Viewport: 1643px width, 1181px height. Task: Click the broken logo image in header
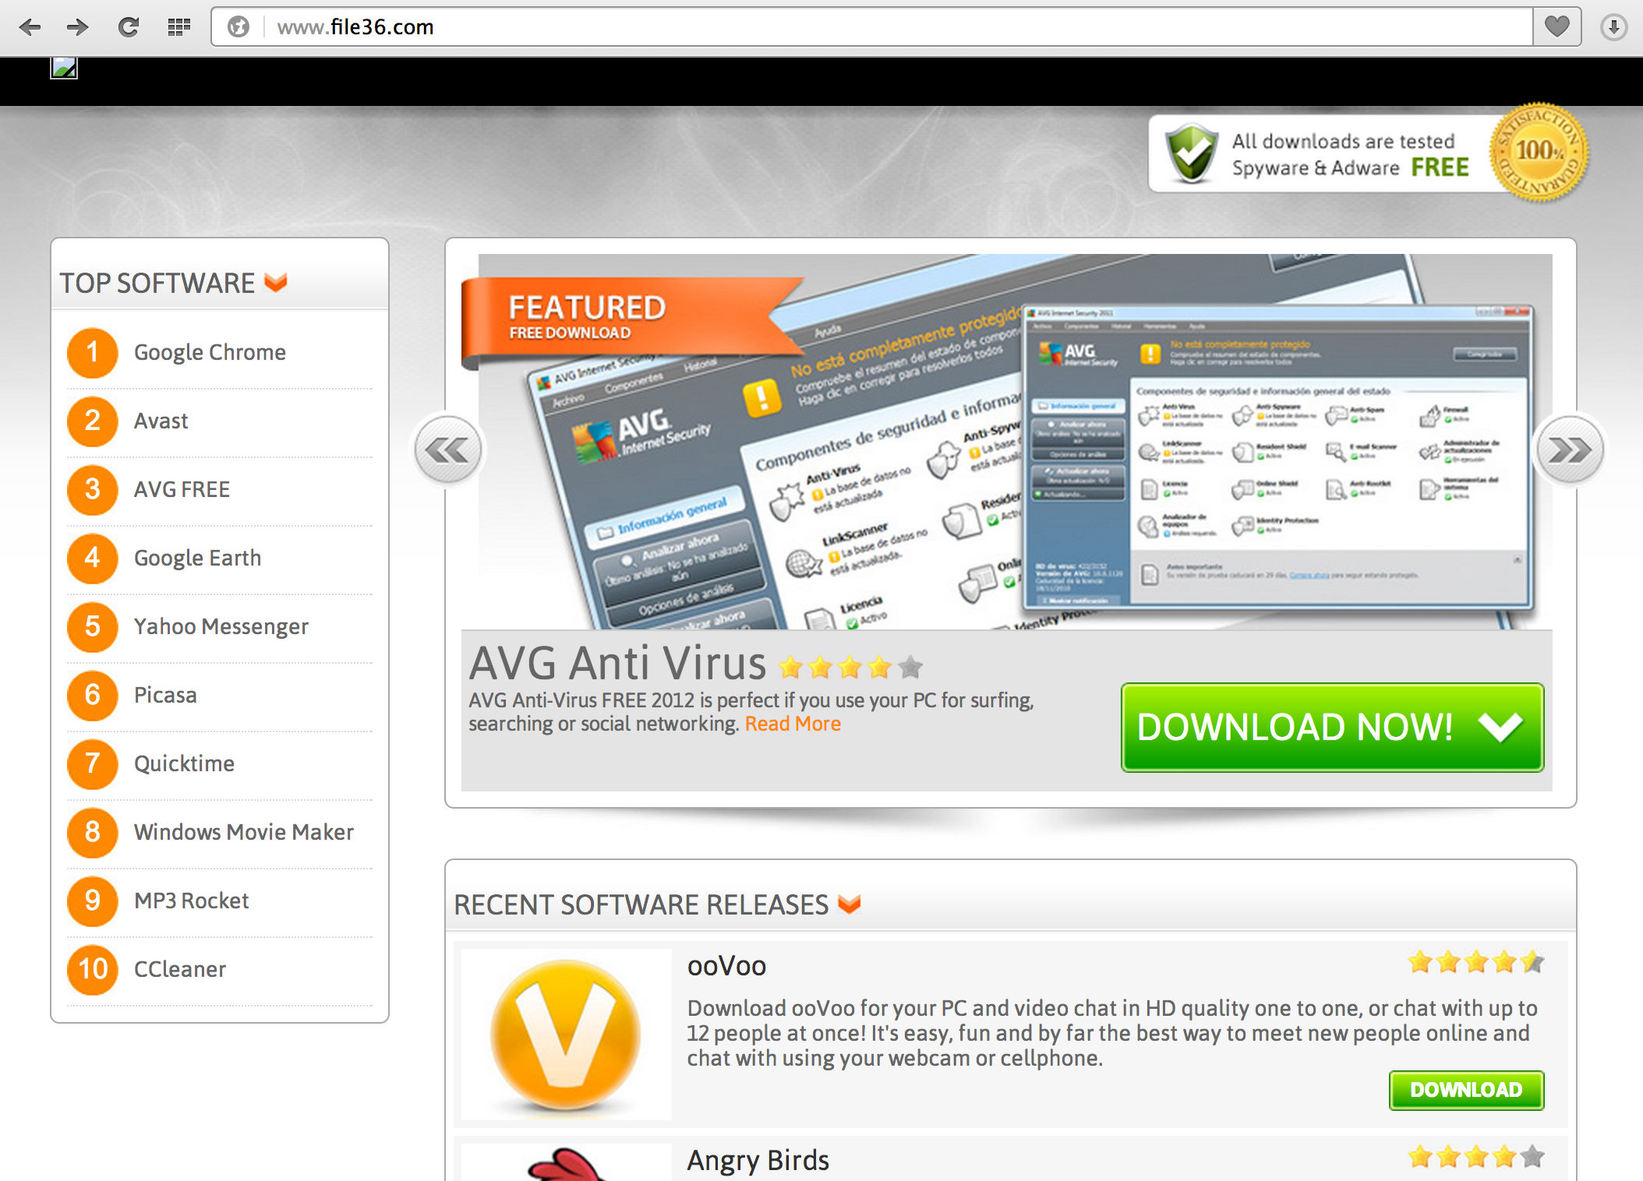(x=64, y=68)
